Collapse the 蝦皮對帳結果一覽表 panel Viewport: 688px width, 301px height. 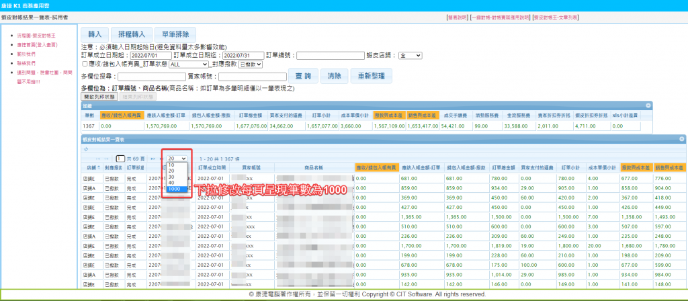pyautogui.click(x=681, y=139)
